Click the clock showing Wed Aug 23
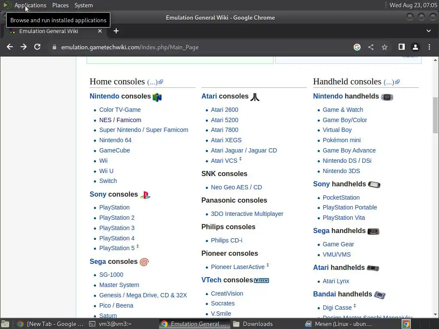Image resolution: width=439 pixels, height=329 pixels. pos(413,5)
